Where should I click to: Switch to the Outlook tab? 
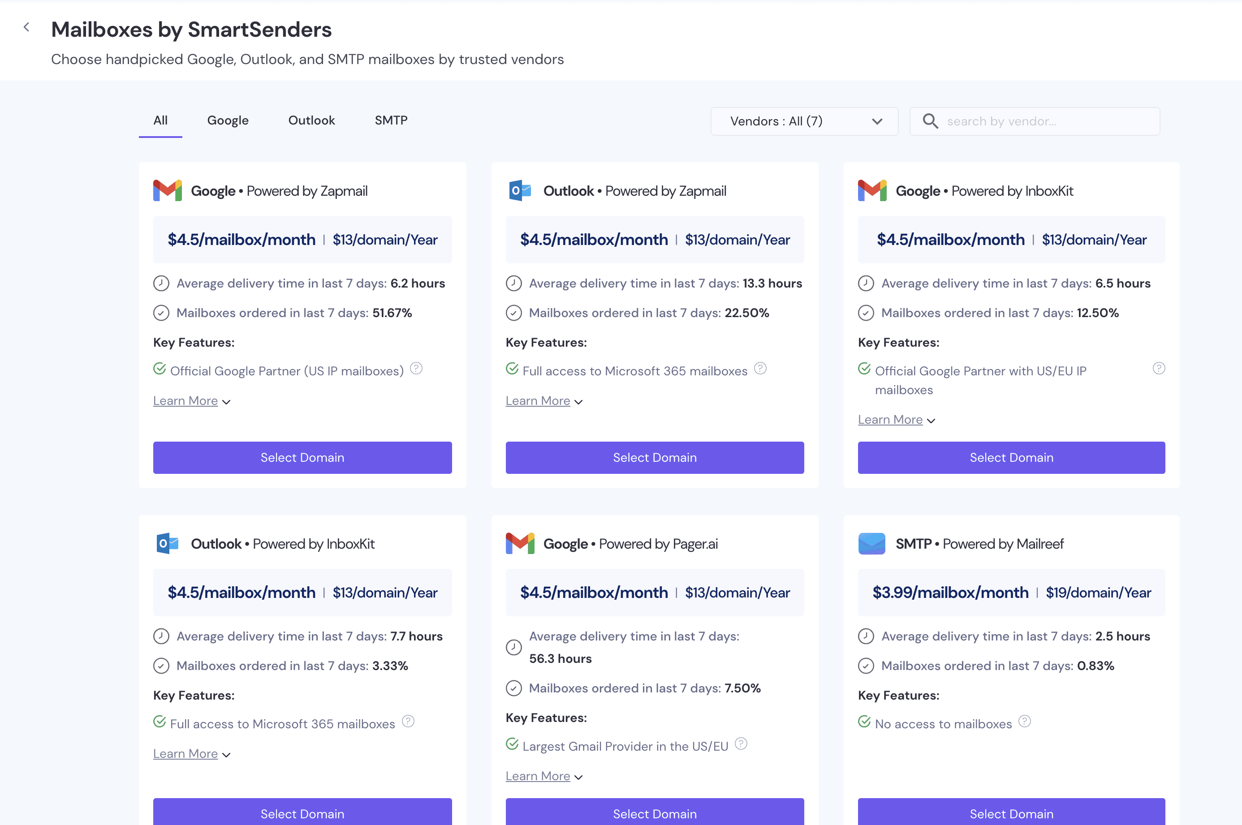[x=311, y=120]
